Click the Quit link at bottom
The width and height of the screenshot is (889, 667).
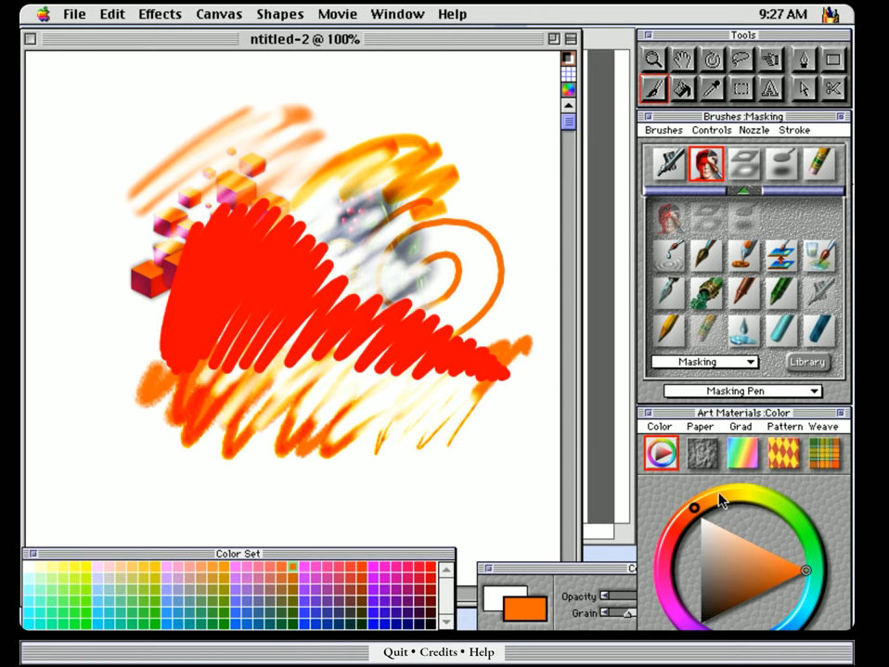[x=395, y=652]
